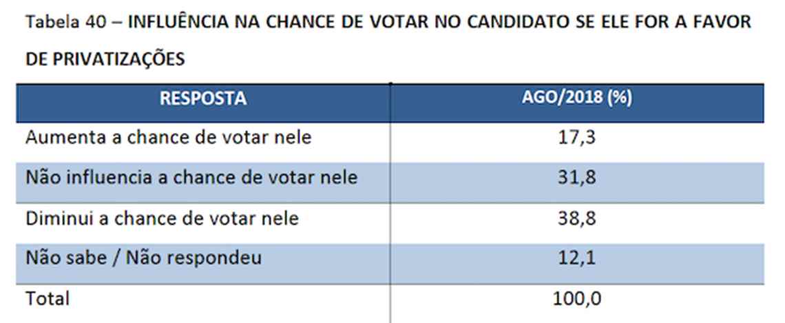Click the 'Aumenta a chance de votar nele' row

coord(168,138)
